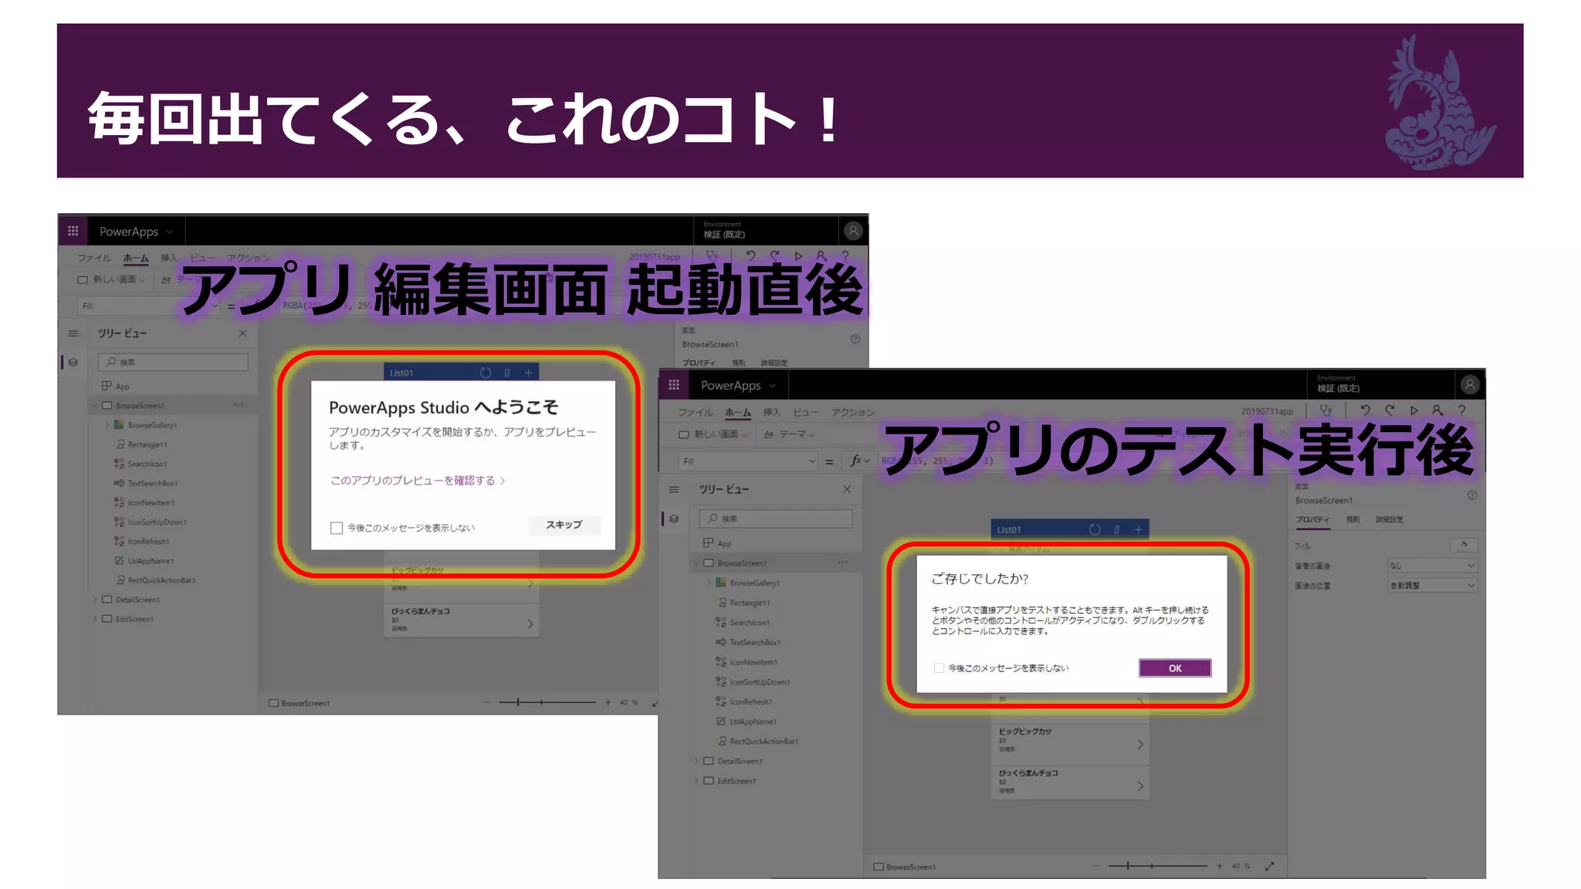Click the zoom slider in right window status bar
Screen dimensions: 1581x889
click(1158, 866)
